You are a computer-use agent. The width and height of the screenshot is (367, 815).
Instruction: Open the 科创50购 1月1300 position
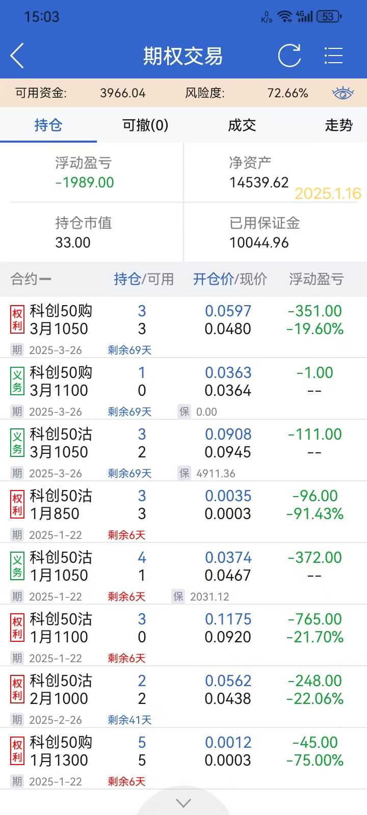(x=183, y=751)
